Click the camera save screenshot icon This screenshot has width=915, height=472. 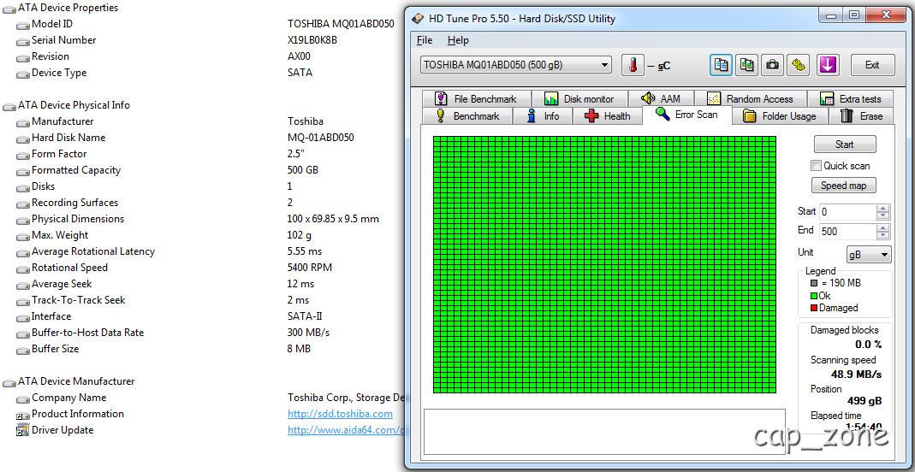click(773, 65)
